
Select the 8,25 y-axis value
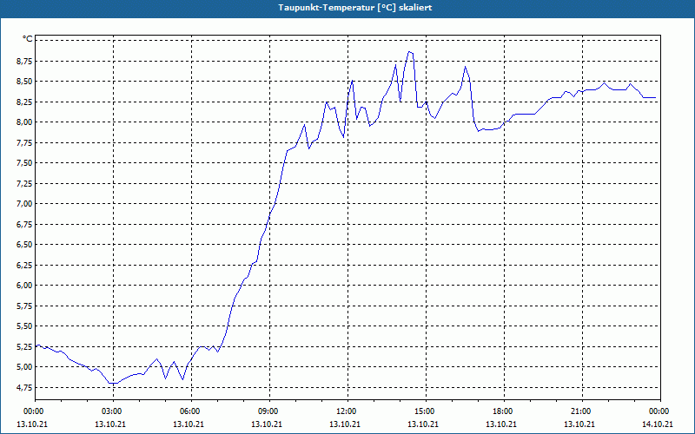pos(24,102)
